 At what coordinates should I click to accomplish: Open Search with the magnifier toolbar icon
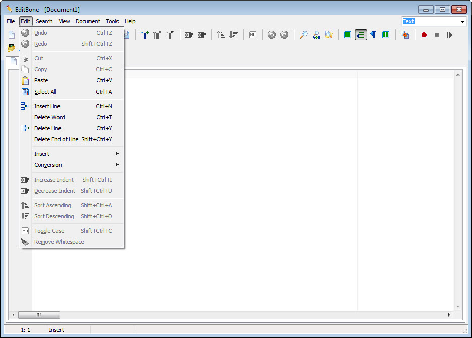click(x=304, y=35)
